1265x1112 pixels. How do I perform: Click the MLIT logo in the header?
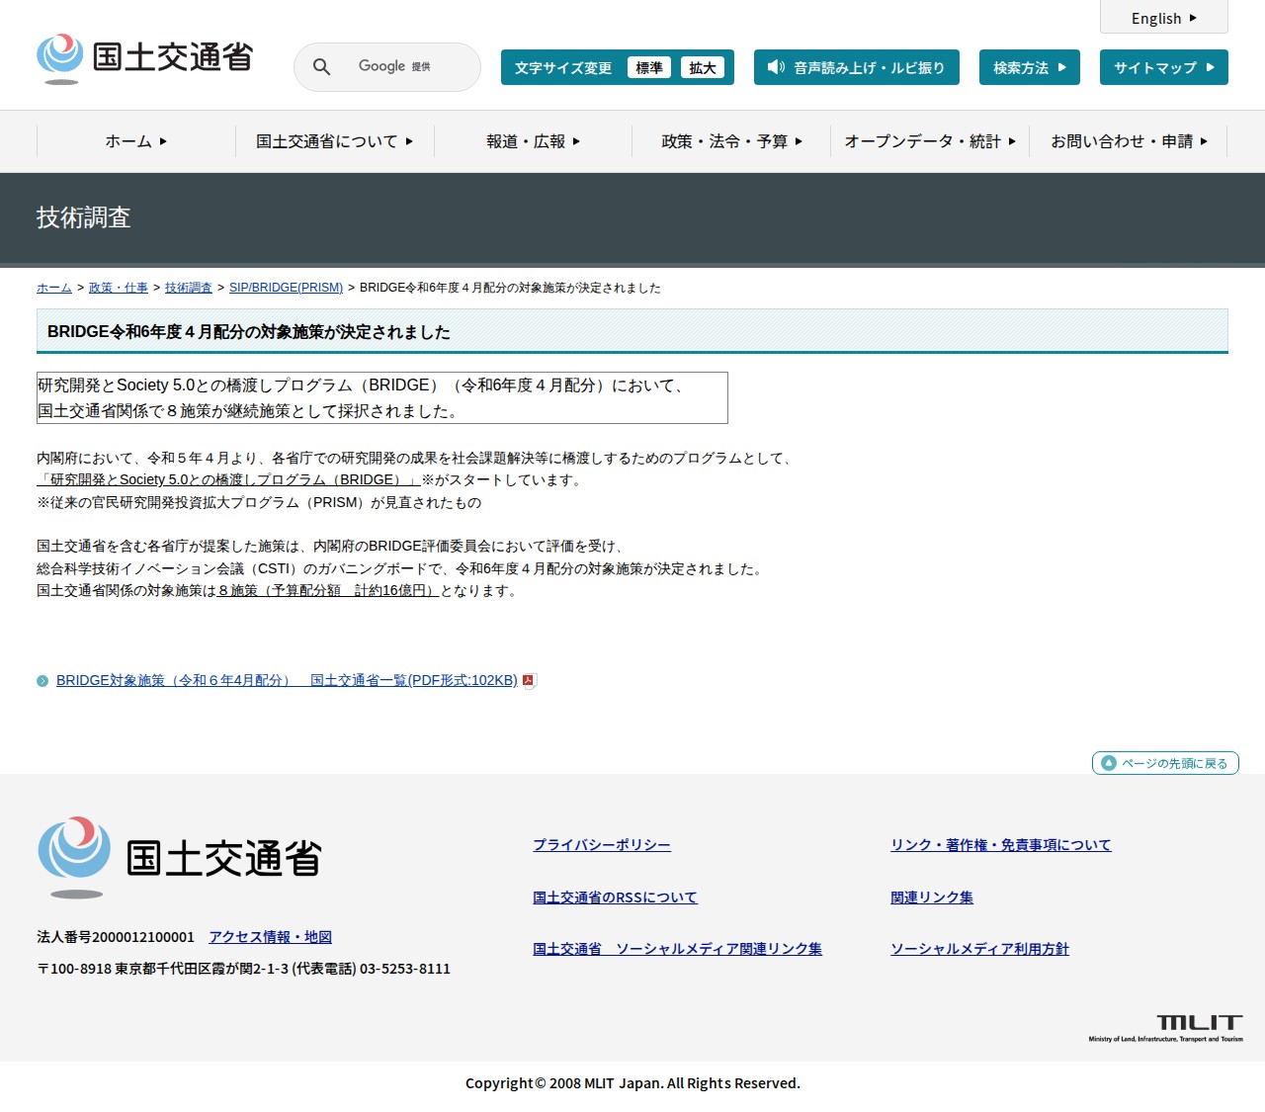coord(145,58)
